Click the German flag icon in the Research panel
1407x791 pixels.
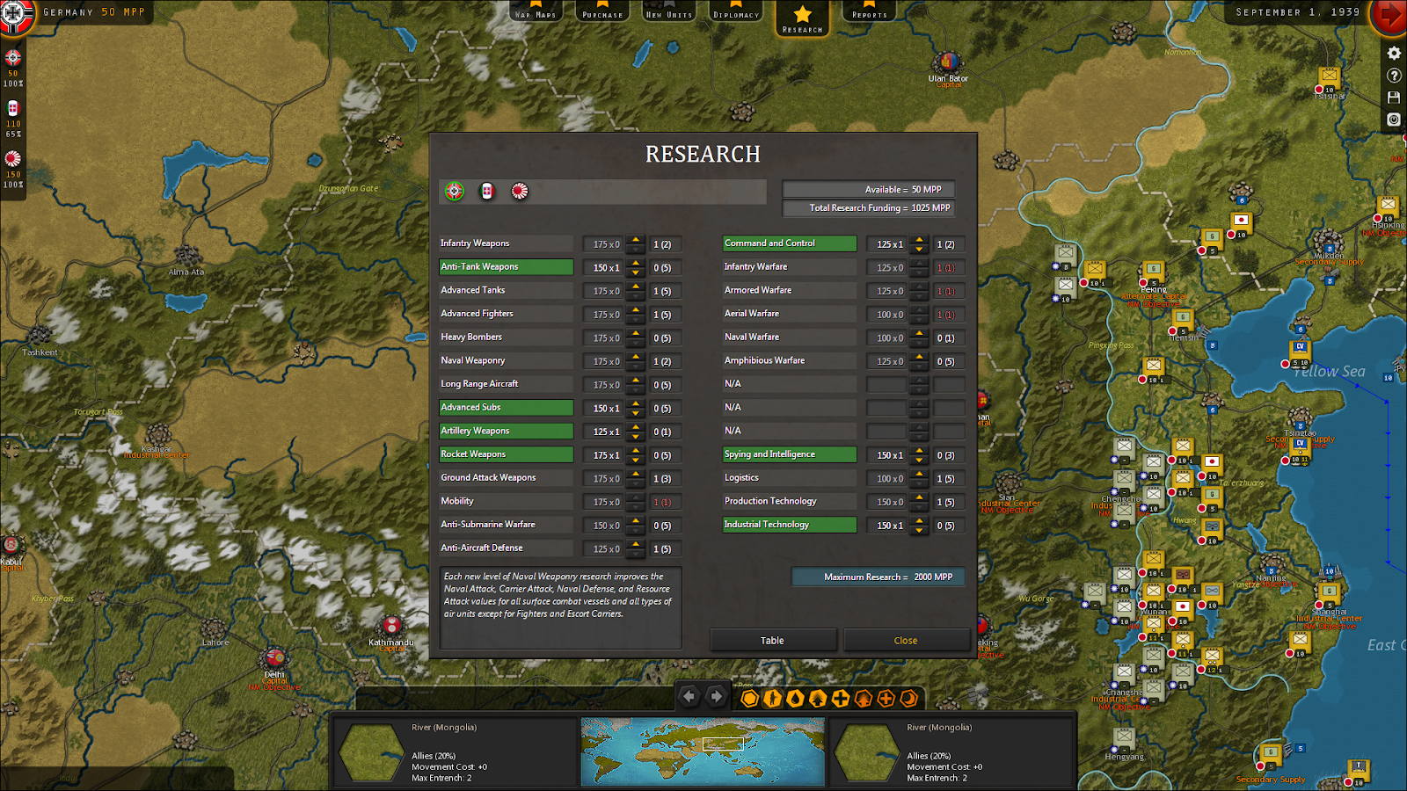pos(452,191)
